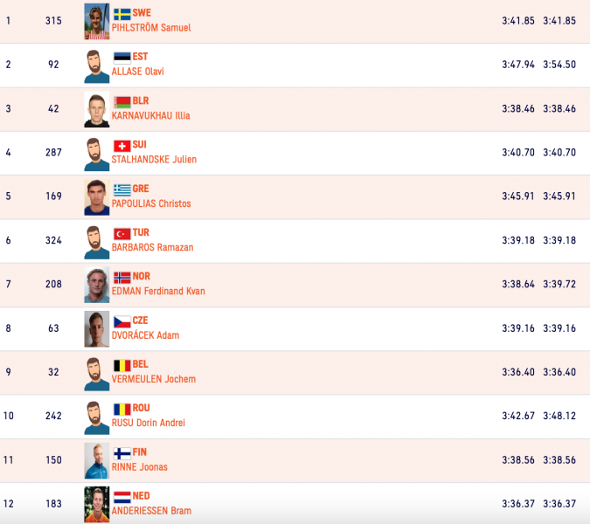590x524 pixels.
Task: Click the Czech flag icon beside CZE
Action: pos(121,321)
